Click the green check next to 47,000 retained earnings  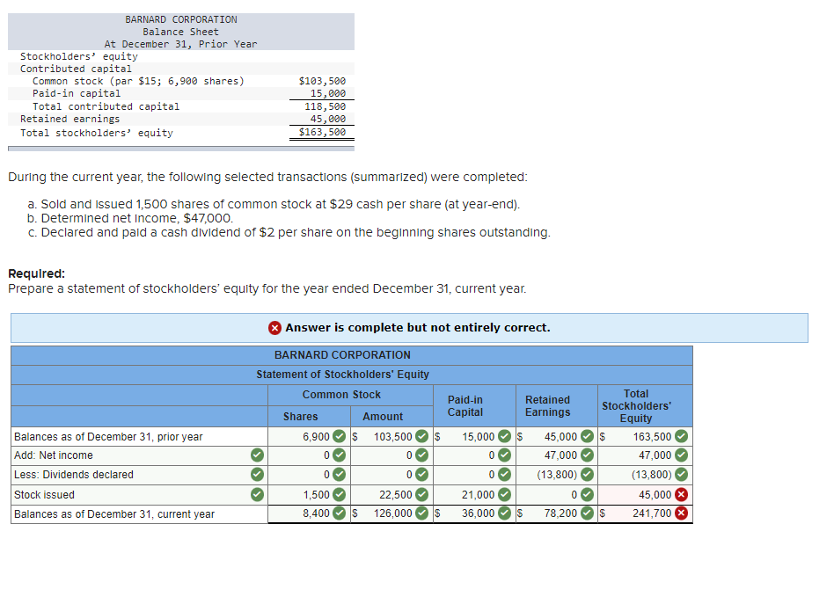pyautogui.click(x=587, y=455)
